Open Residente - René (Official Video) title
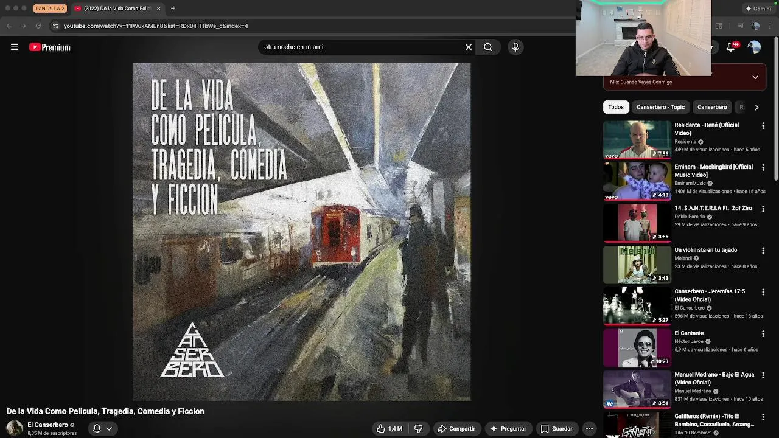 coord(707,129)
